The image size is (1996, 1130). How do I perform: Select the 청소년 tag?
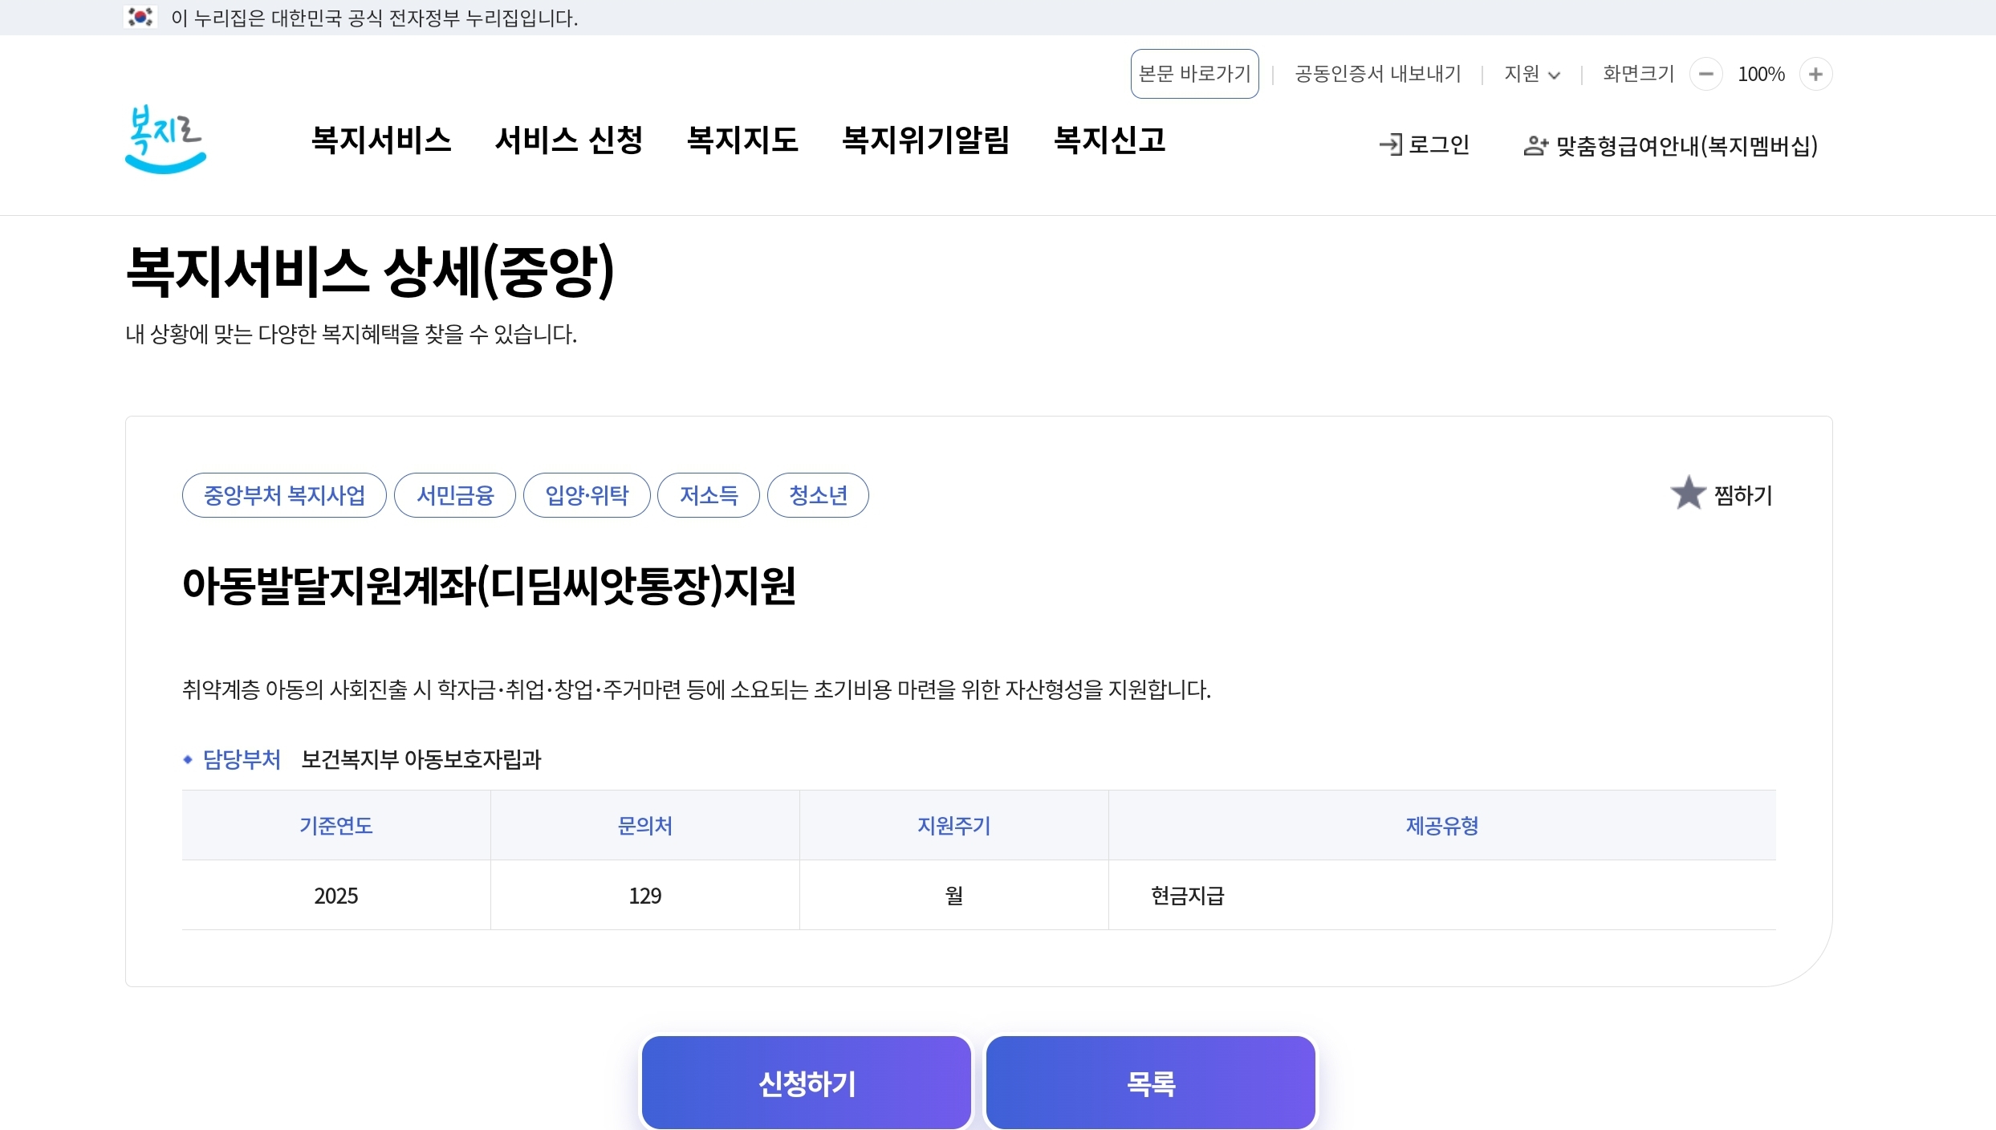818,495
